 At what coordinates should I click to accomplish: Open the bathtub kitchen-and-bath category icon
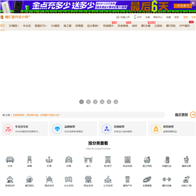point(147,160)
